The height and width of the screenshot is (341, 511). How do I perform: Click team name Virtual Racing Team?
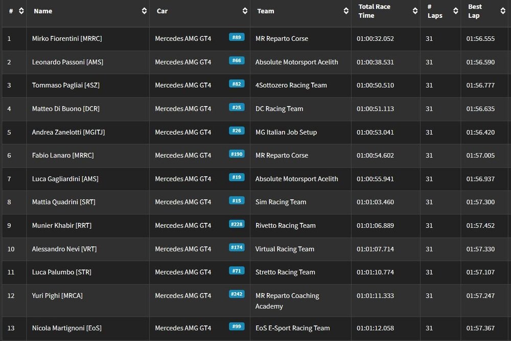point(285,249)
